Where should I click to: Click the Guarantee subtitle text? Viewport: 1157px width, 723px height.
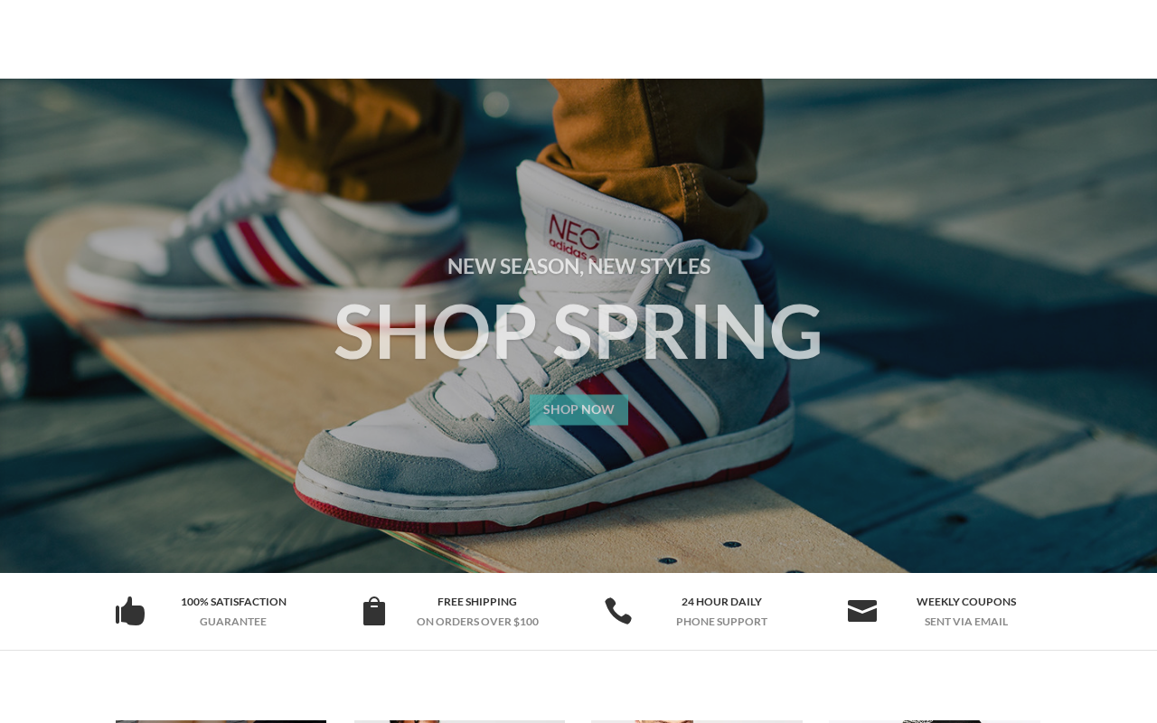tap(233, 622)
